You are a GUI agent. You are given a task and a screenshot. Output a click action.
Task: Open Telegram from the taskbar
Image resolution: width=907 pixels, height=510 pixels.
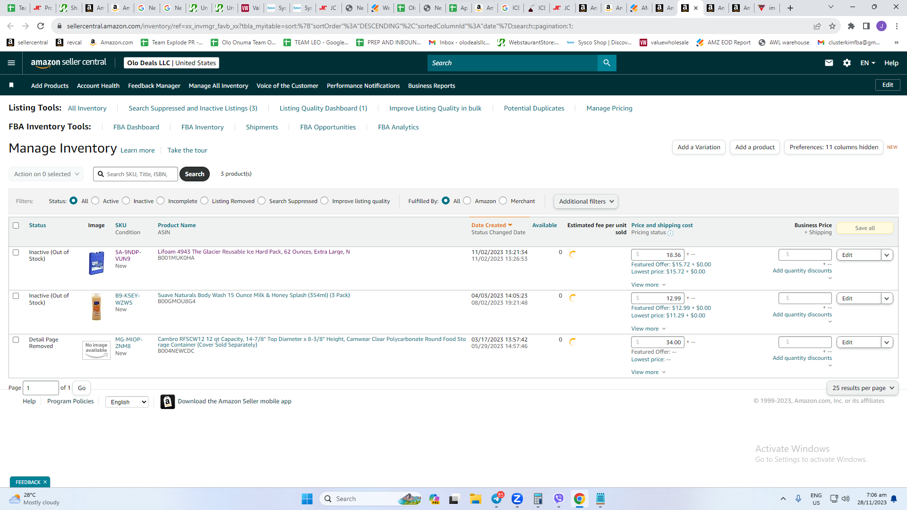point(496,499)
